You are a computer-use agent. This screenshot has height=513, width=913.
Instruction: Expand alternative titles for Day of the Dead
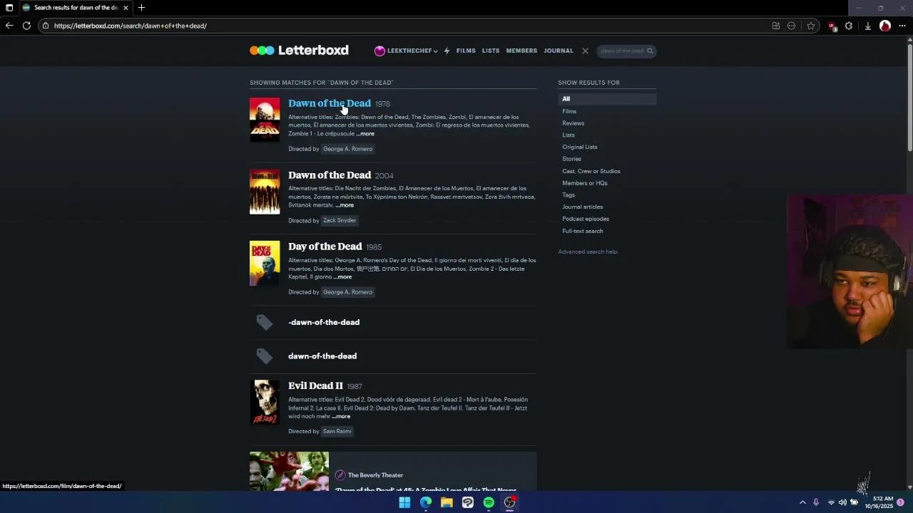coord(342,277)
